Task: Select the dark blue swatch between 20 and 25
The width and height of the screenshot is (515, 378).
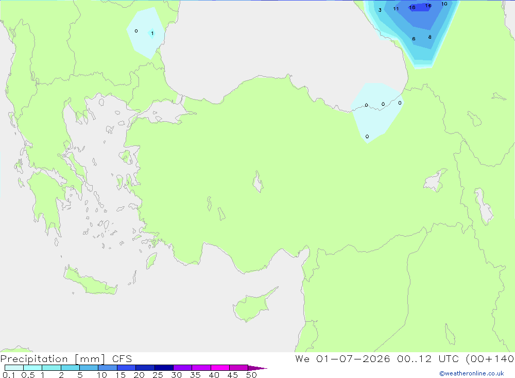Action: [x=145, y=368]
